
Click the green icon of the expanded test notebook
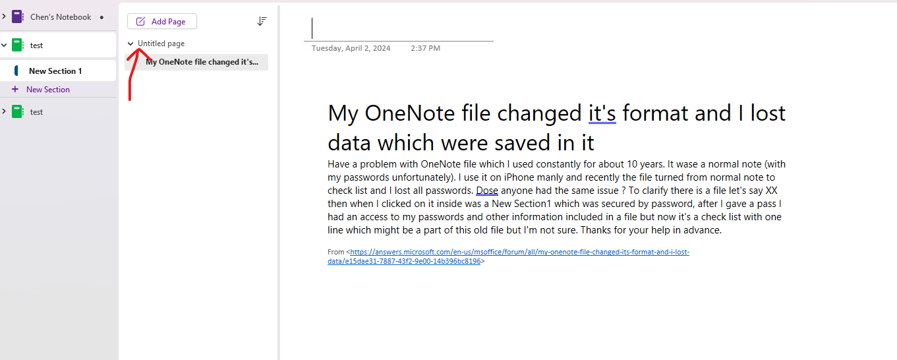coord(17,45)
